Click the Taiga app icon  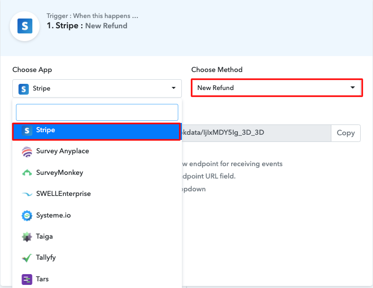pos(27,237)
